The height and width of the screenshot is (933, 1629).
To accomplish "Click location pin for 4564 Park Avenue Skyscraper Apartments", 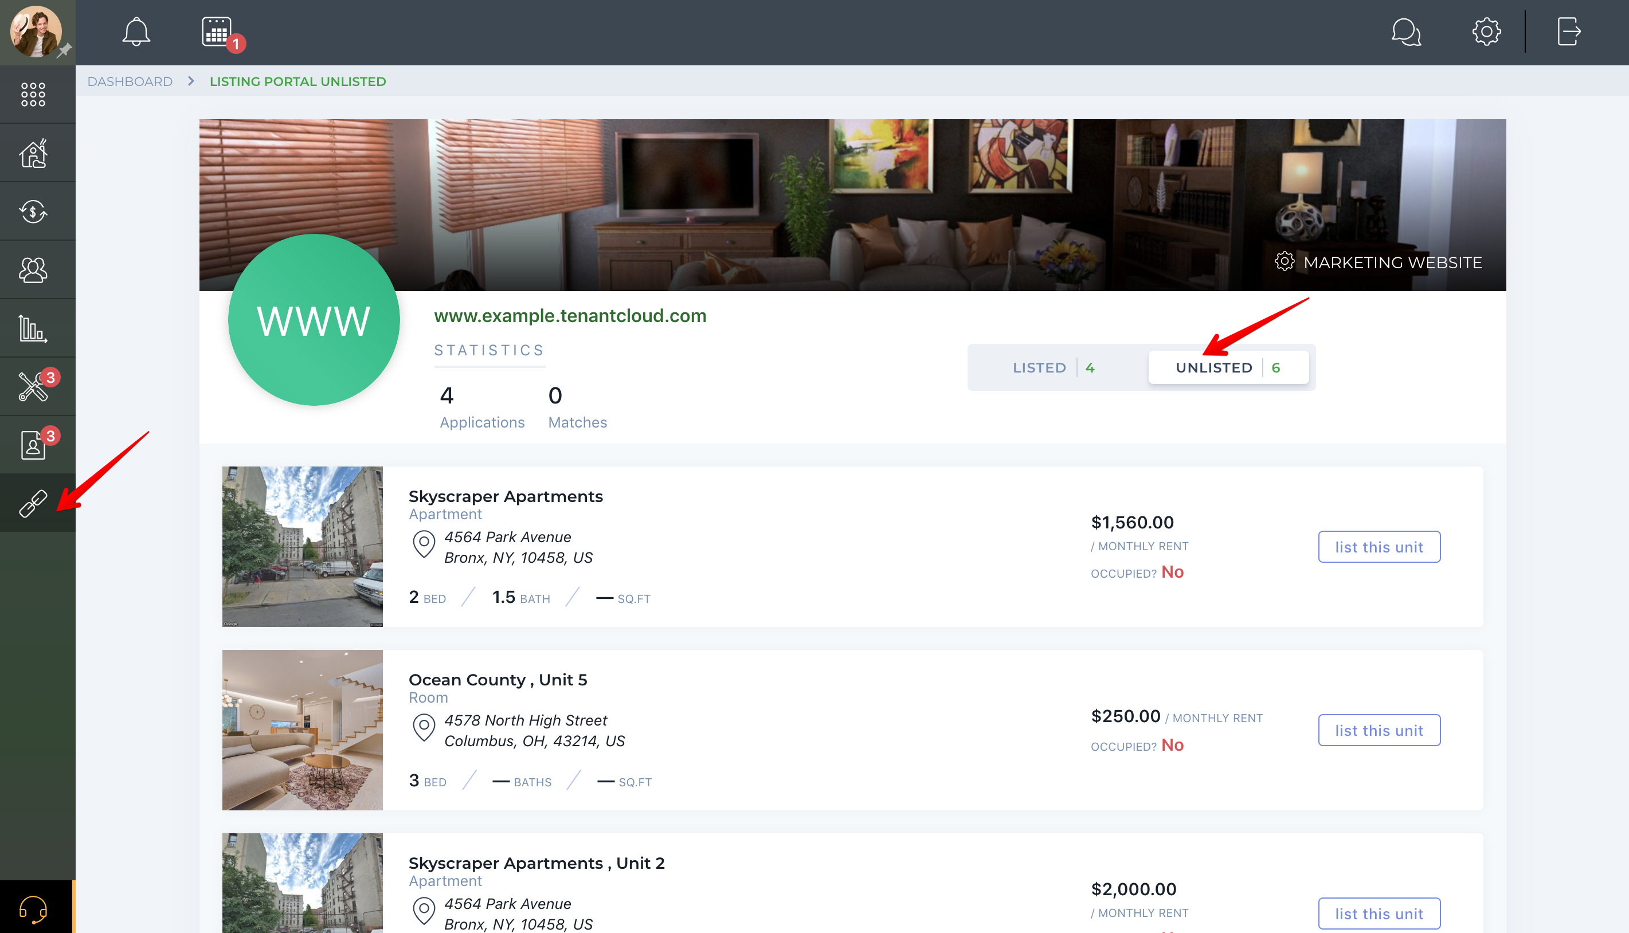I will click(x=424, y=544).
